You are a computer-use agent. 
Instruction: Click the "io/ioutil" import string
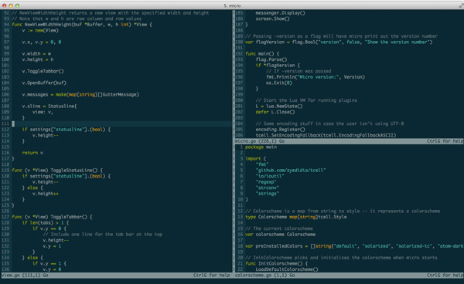[270, 176]
